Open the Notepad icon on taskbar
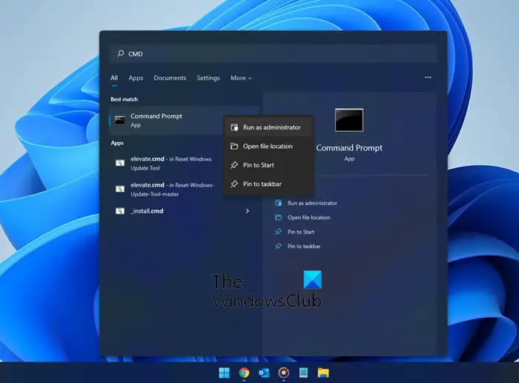The height and width of the screenshot is (383, 519). [x=303, y=373]
